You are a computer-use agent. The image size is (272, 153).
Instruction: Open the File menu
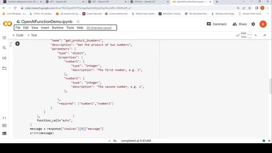(x=18, y=28)
